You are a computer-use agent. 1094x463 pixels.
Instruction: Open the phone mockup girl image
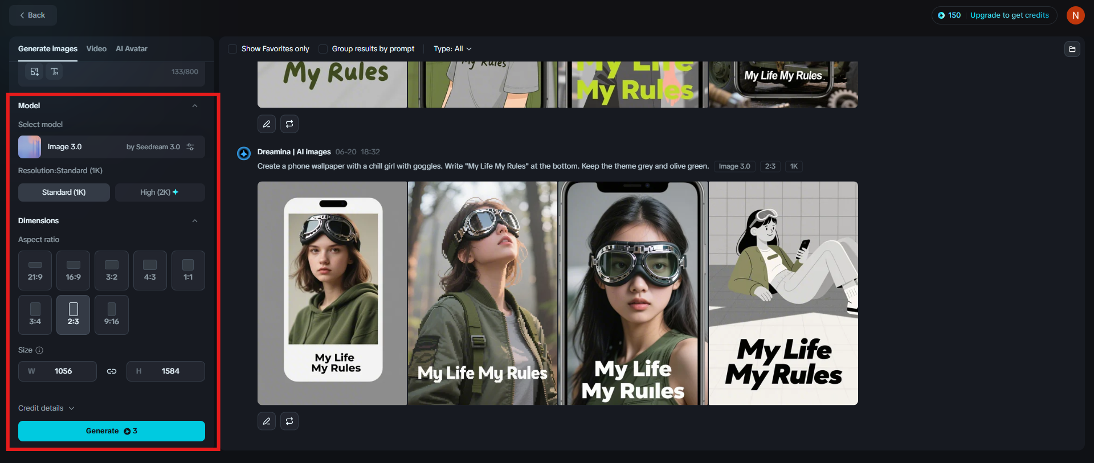(x=332, y=293)
